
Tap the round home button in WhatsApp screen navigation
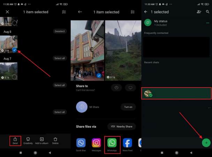tap(176, 153)
